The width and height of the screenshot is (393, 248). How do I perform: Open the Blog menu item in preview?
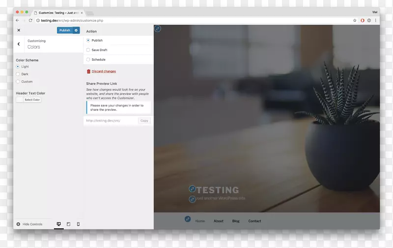pyautogui.click(x=236, y=221)
